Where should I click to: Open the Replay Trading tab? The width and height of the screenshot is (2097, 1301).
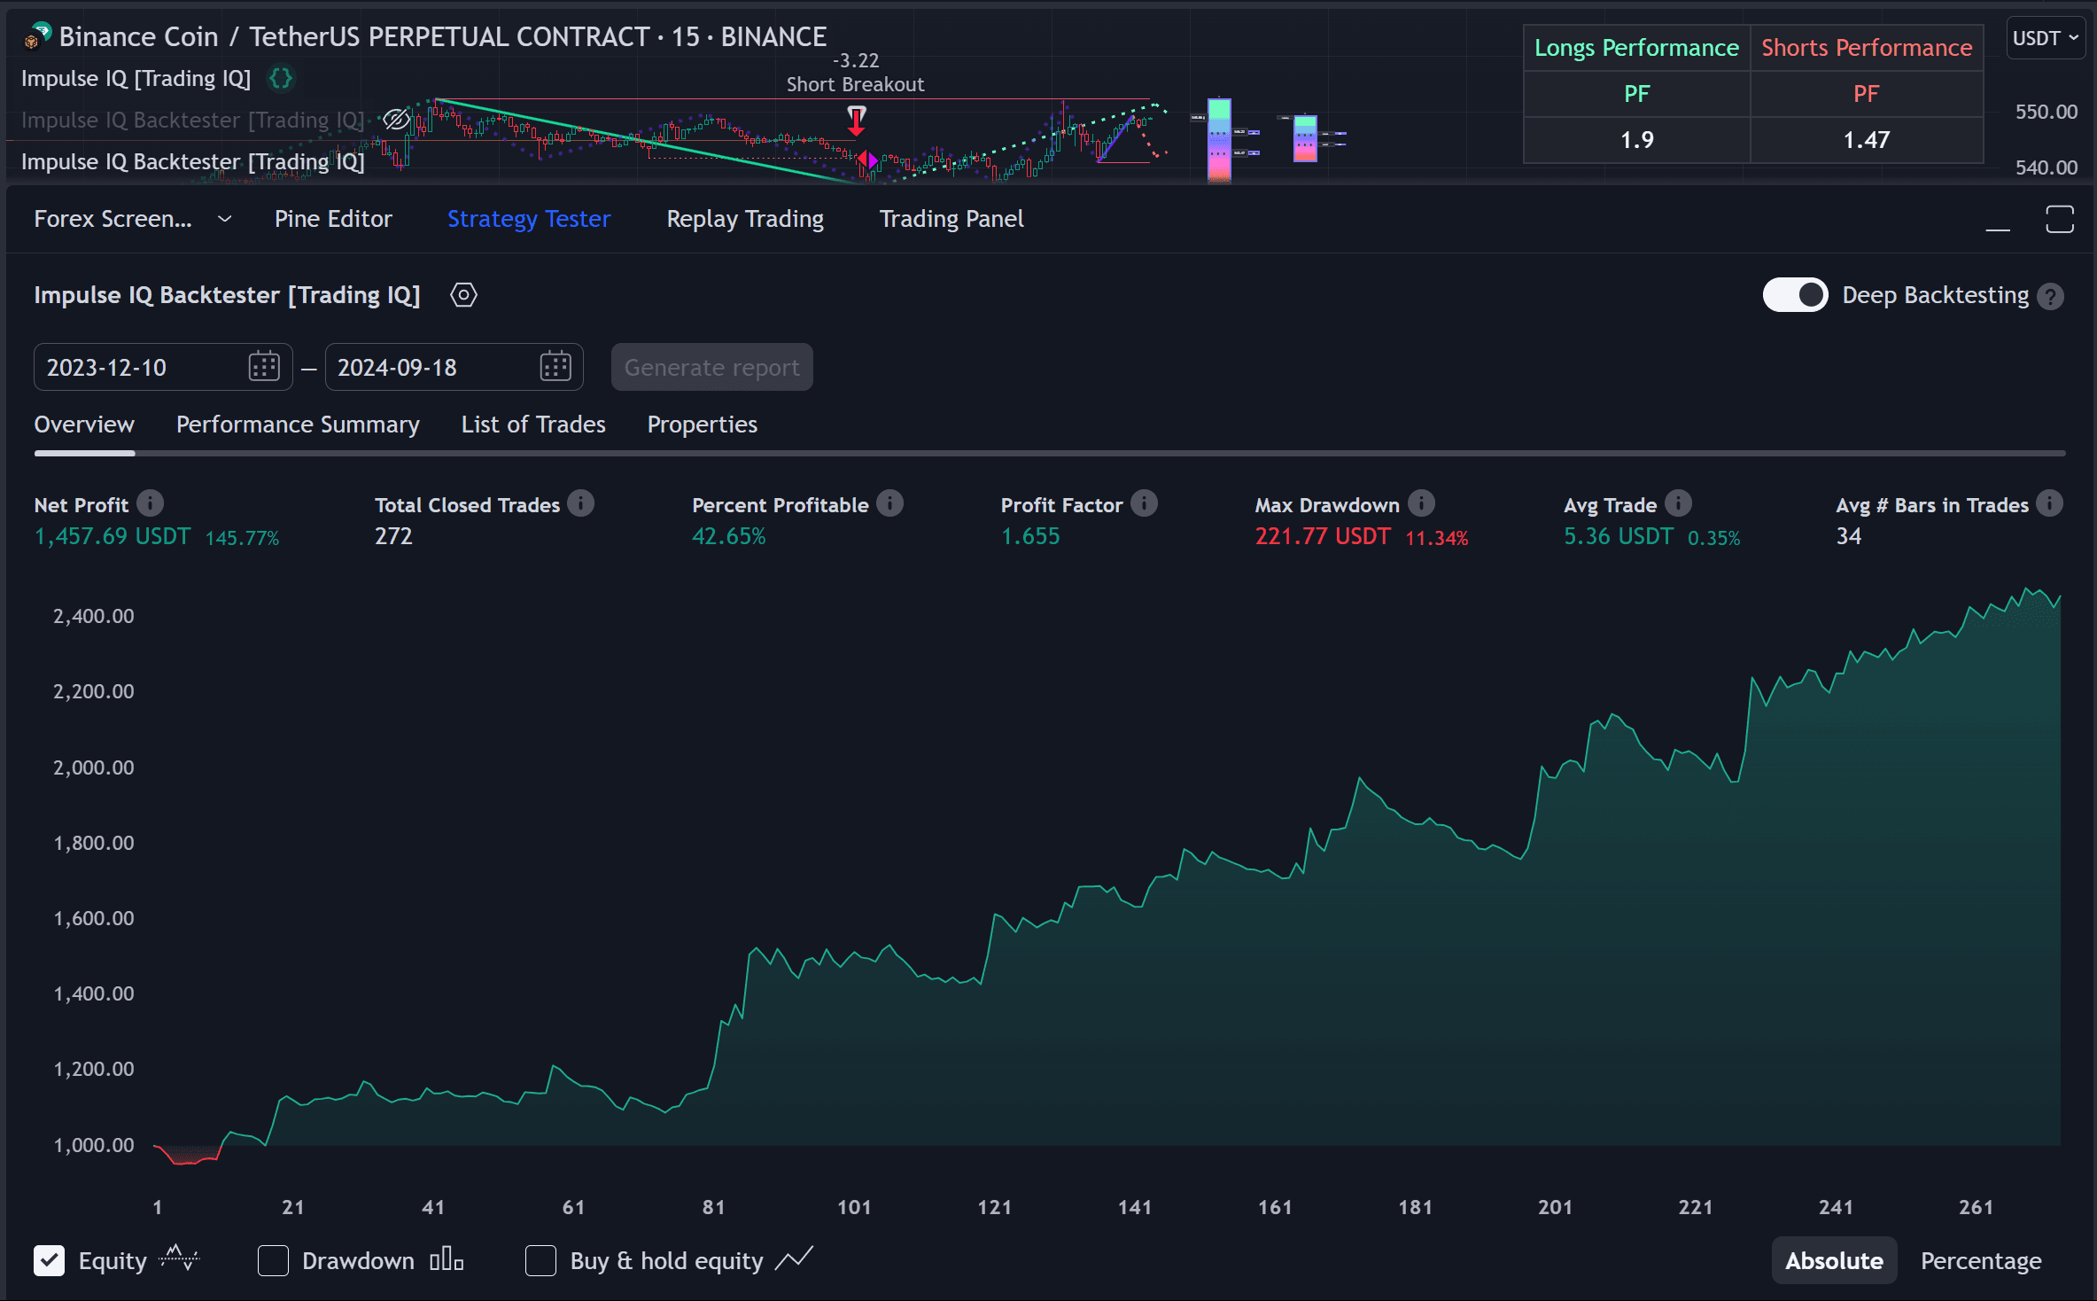[745, 219]
